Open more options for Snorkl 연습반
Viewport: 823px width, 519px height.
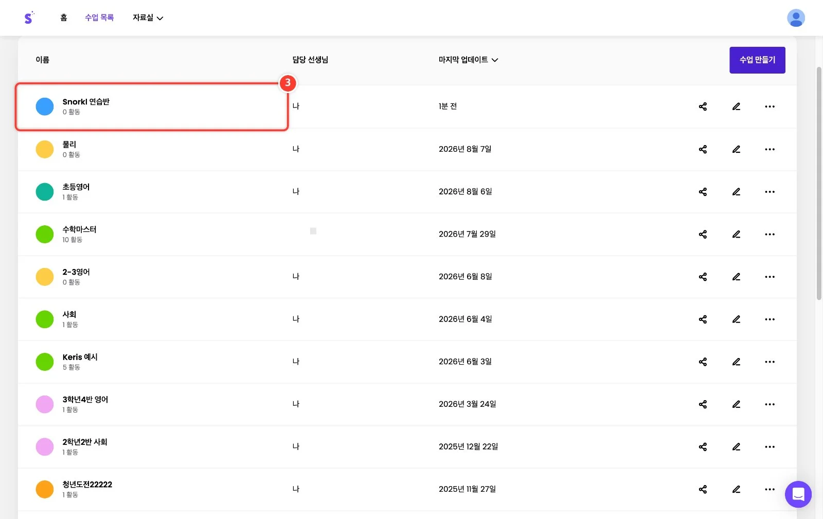click(x=770, y=106)
